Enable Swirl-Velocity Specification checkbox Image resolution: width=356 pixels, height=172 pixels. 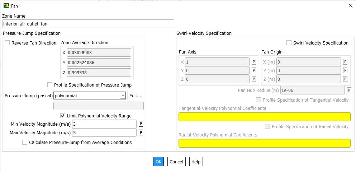tap(289, 43)
